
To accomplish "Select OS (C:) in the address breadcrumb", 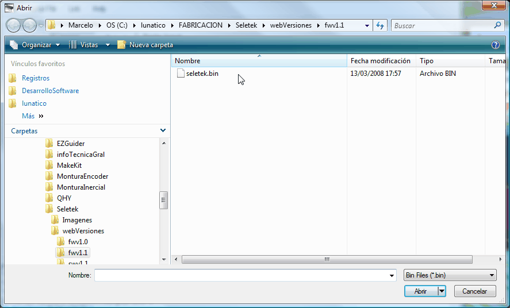I will pos(117,25).
